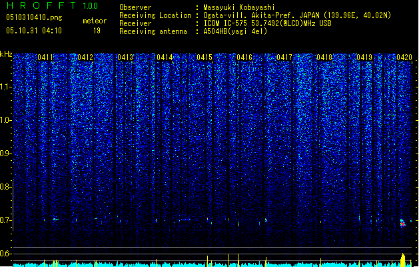This screenshot has height=267, width=419.
Task: Click the 0.8 kHz axis label
Action: tap(6, 187)
